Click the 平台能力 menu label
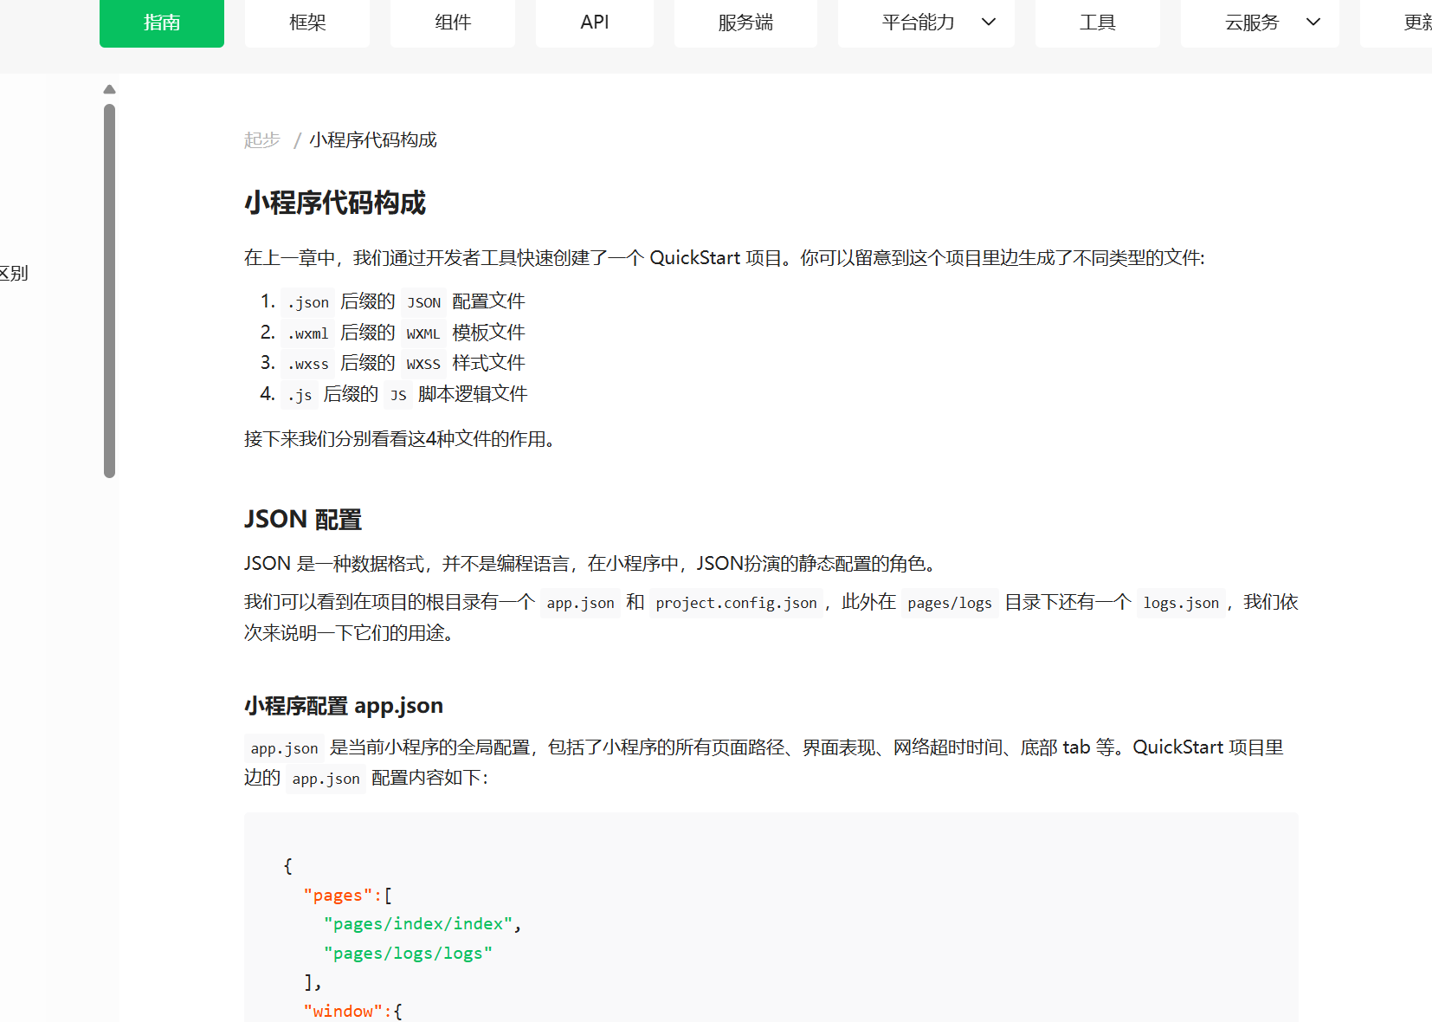The image size is (1432, 1022). point(918,23)
